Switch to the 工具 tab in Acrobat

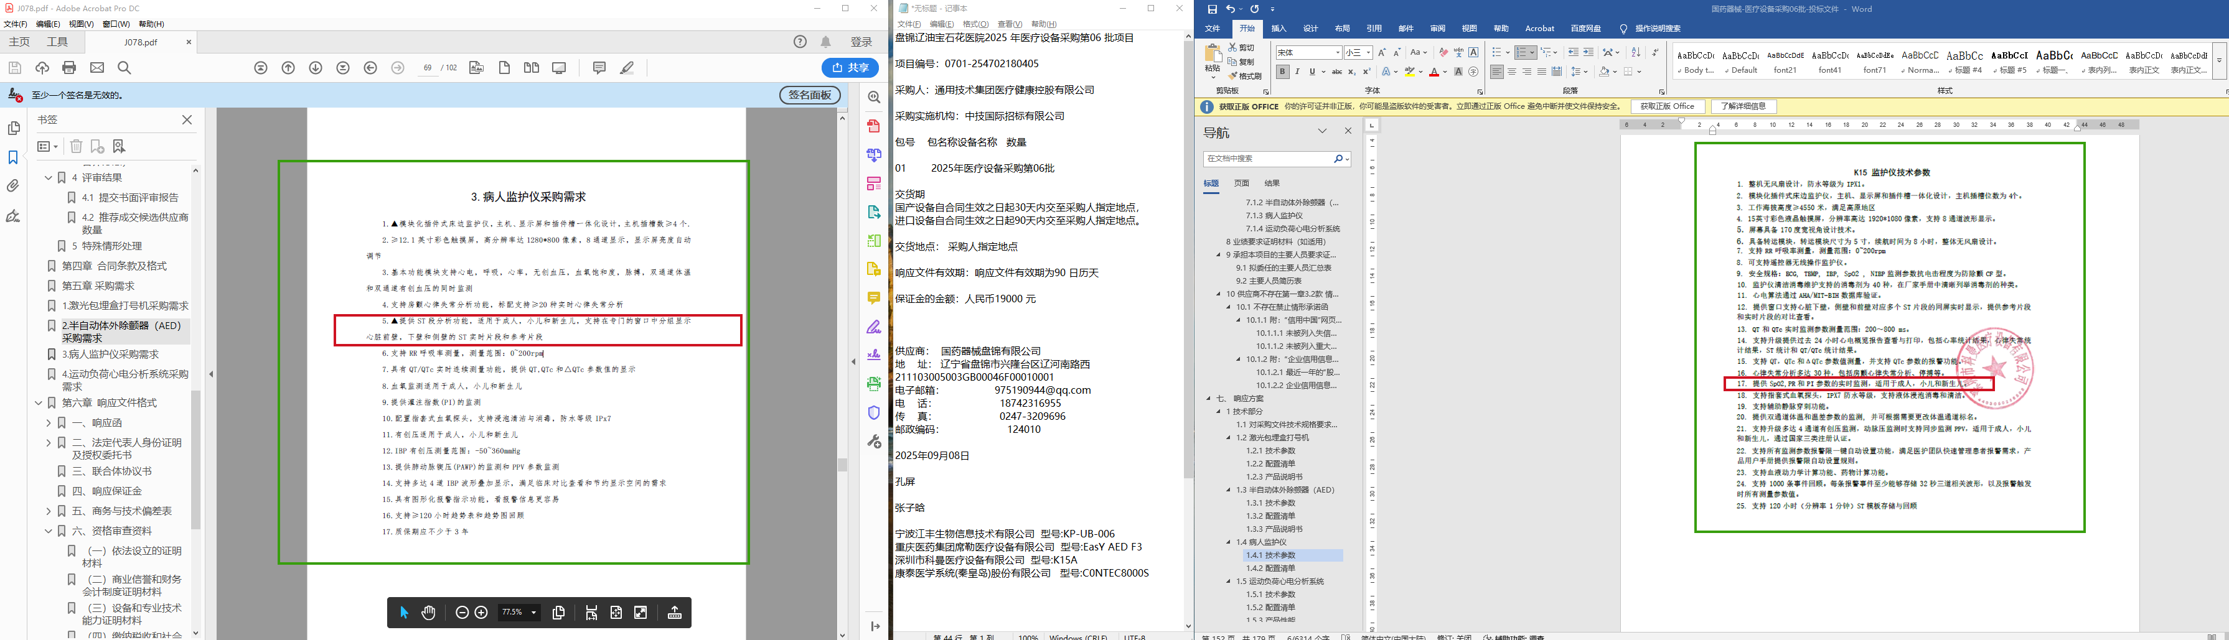(58, 42)
